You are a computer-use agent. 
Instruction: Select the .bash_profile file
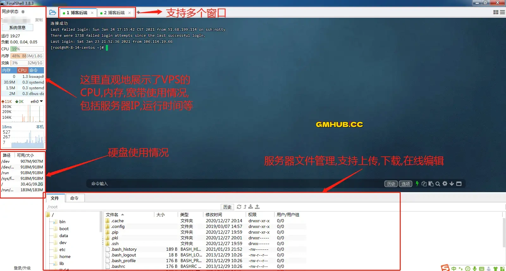pos(206,261)
